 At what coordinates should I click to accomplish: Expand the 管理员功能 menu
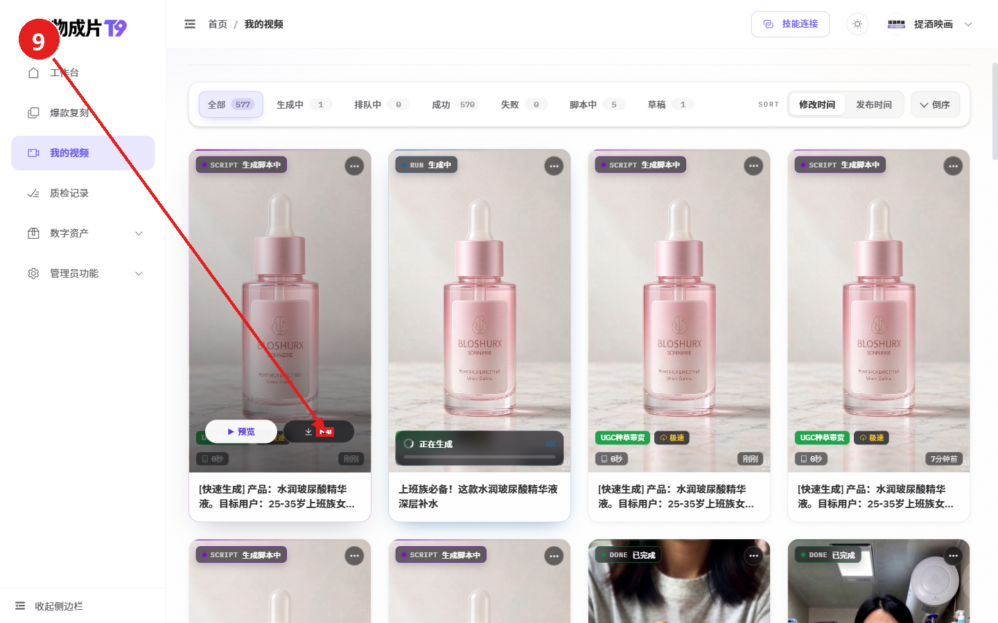[82, 273]
